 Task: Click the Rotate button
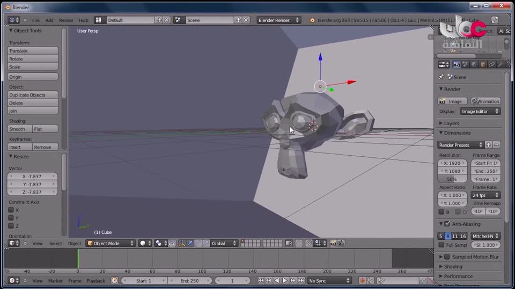[x=33, y=59]
